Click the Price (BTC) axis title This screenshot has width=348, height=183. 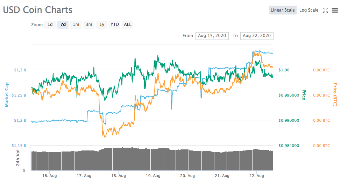pos(335,95)
